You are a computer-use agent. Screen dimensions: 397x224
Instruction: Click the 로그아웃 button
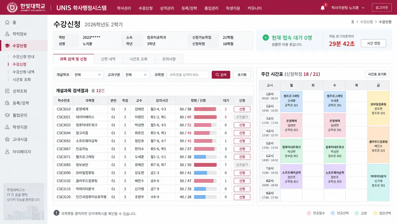click(382, 8)
